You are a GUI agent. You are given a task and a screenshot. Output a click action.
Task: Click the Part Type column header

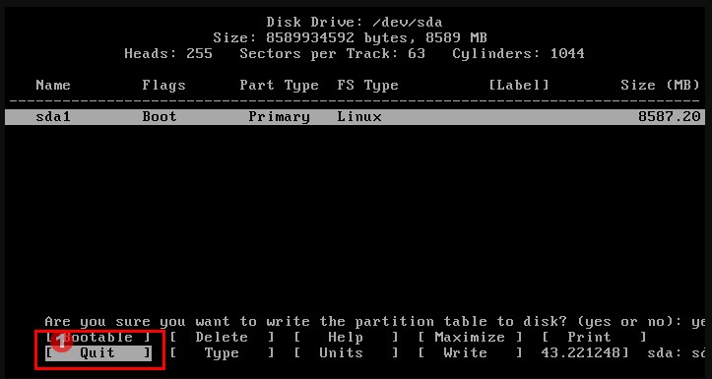279,86
